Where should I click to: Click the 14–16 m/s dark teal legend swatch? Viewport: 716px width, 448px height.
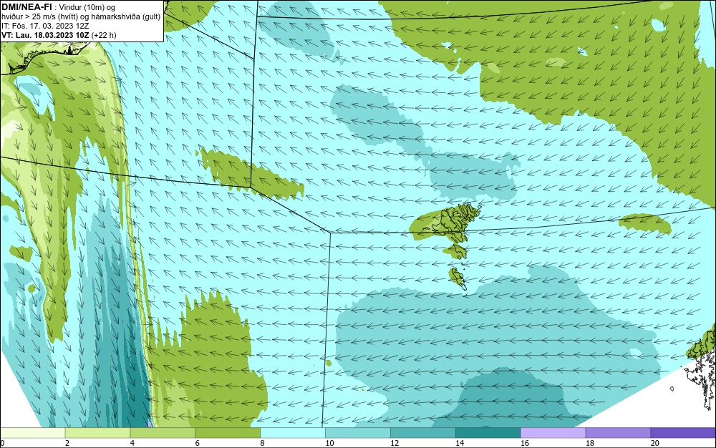click(488, 432)
